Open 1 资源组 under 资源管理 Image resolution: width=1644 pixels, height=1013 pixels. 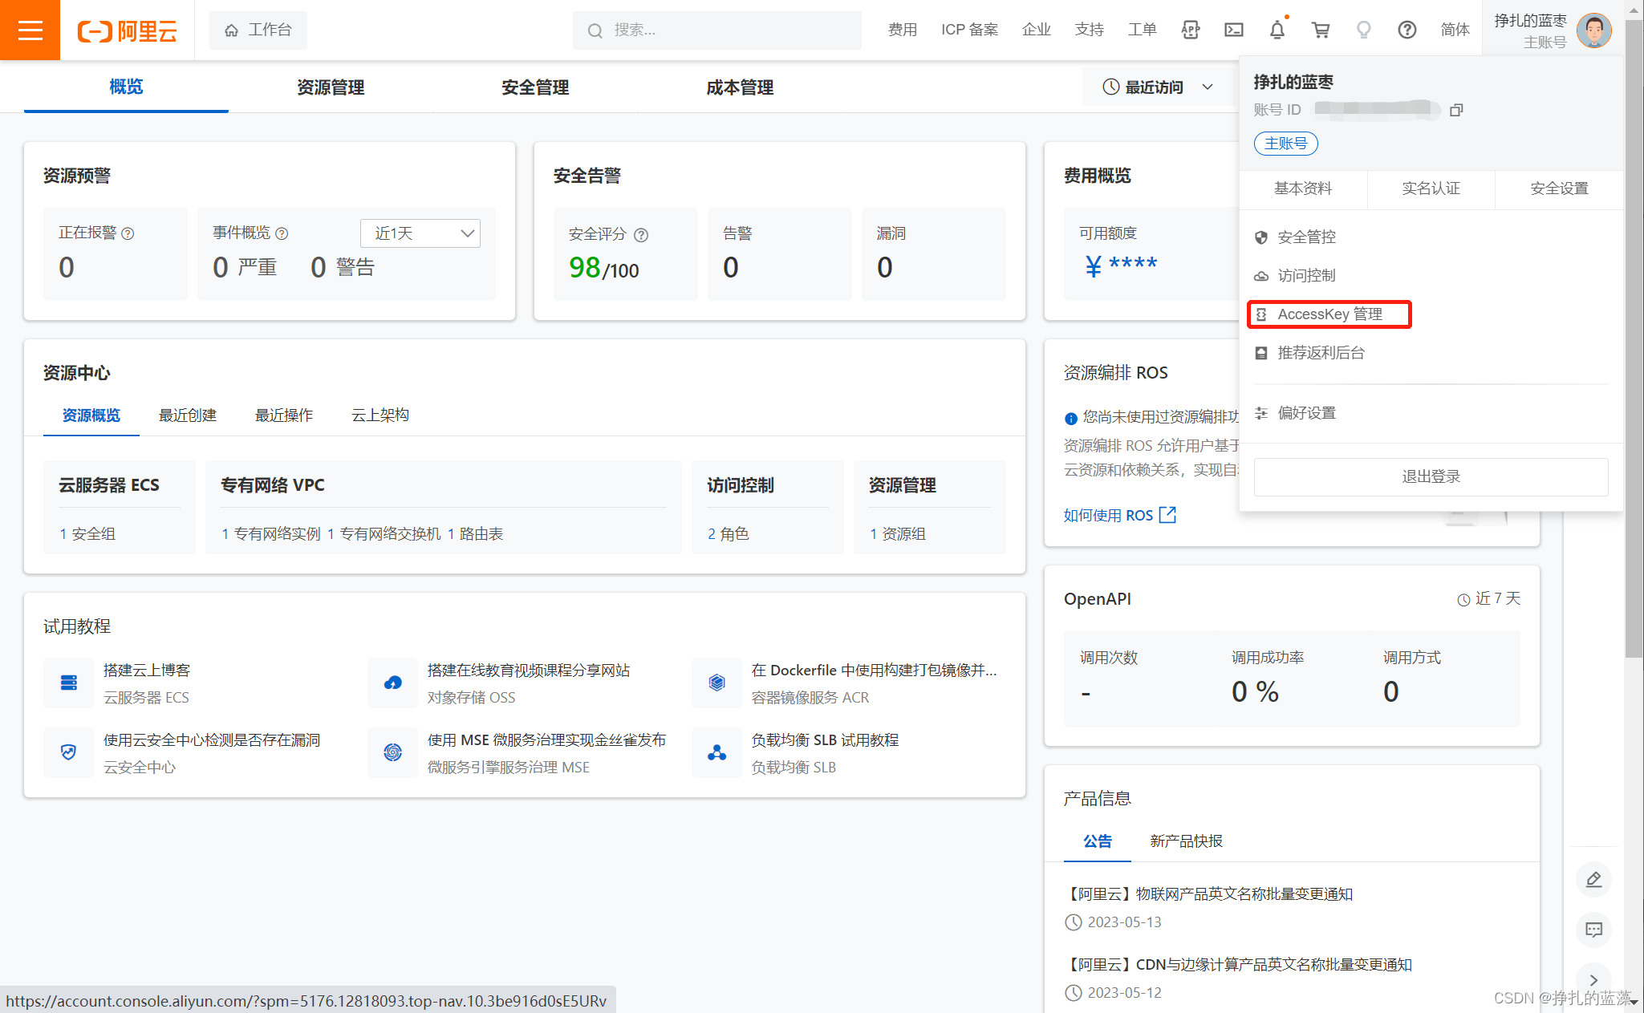tap(897, 534)
